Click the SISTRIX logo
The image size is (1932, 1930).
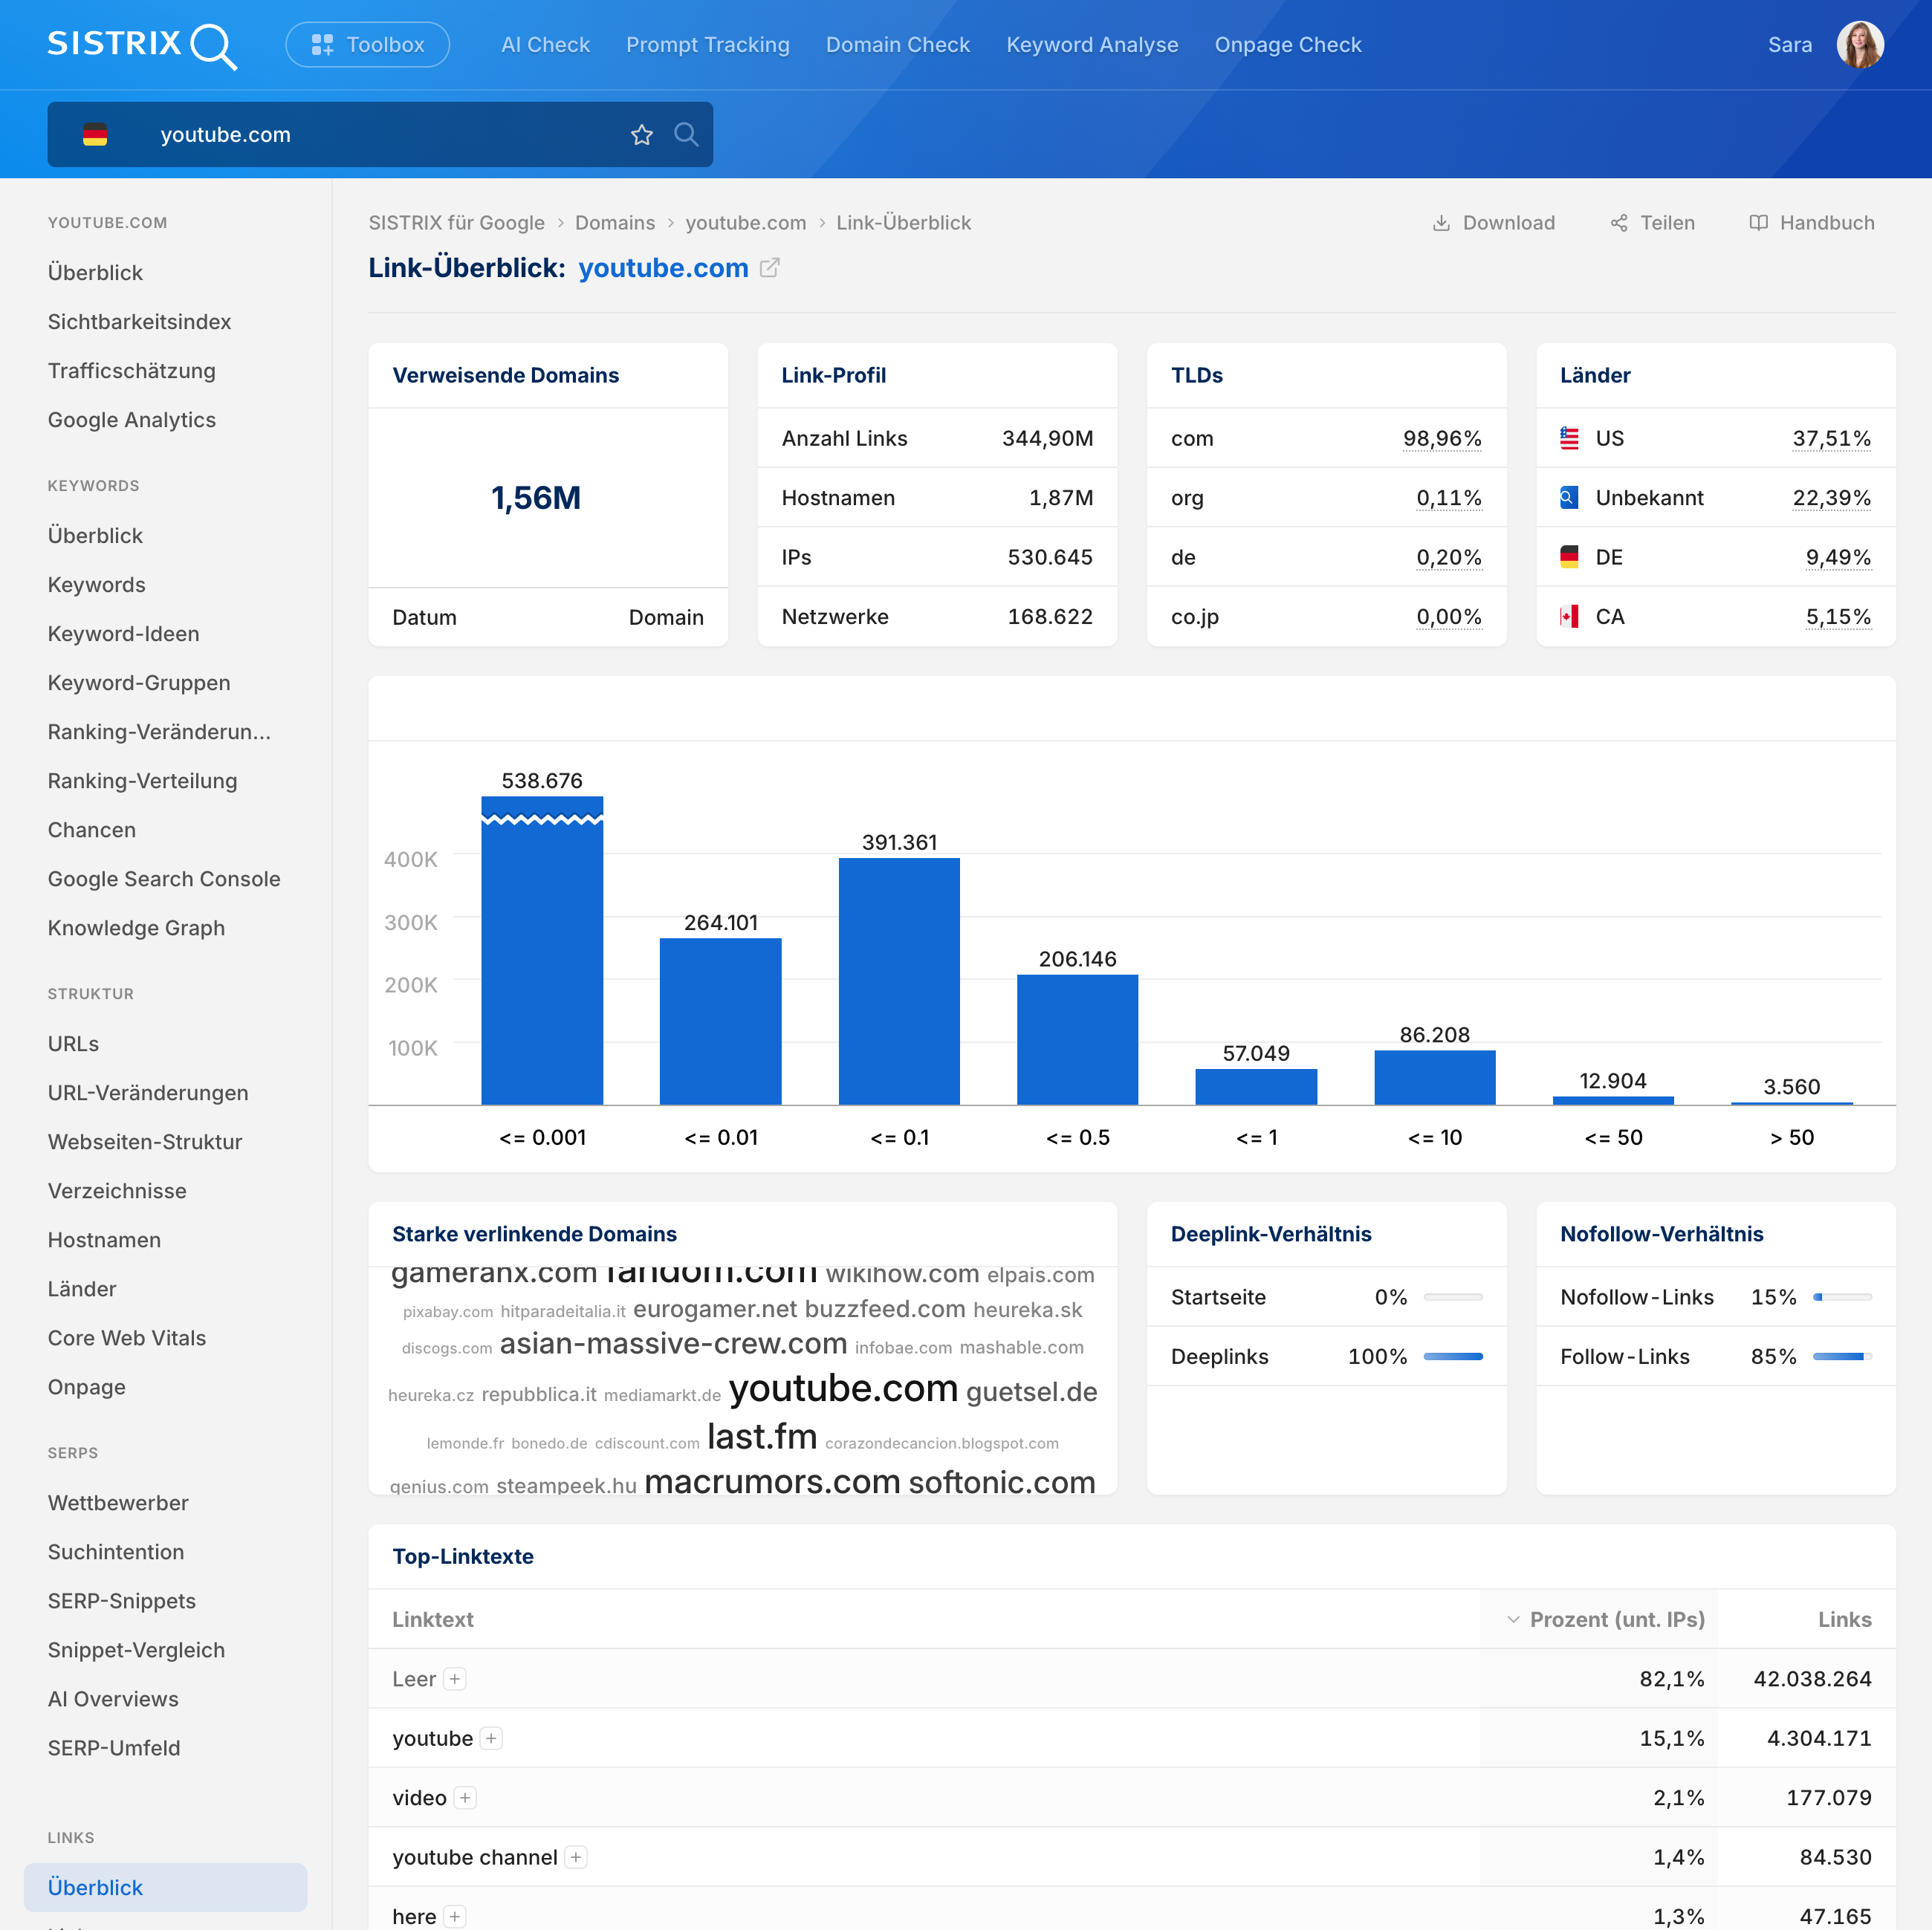click(142, 45)
